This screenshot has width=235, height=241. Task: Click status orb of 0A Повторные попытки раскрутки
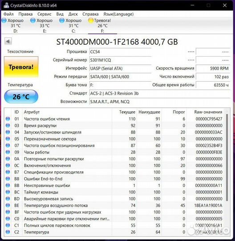click(8, 158)
